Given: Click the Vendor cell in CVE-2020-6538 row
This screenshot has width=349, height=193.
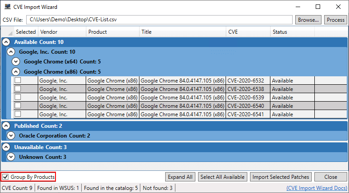Looking at the screenshot, I should pyautogui.click(x=62, y=89).
